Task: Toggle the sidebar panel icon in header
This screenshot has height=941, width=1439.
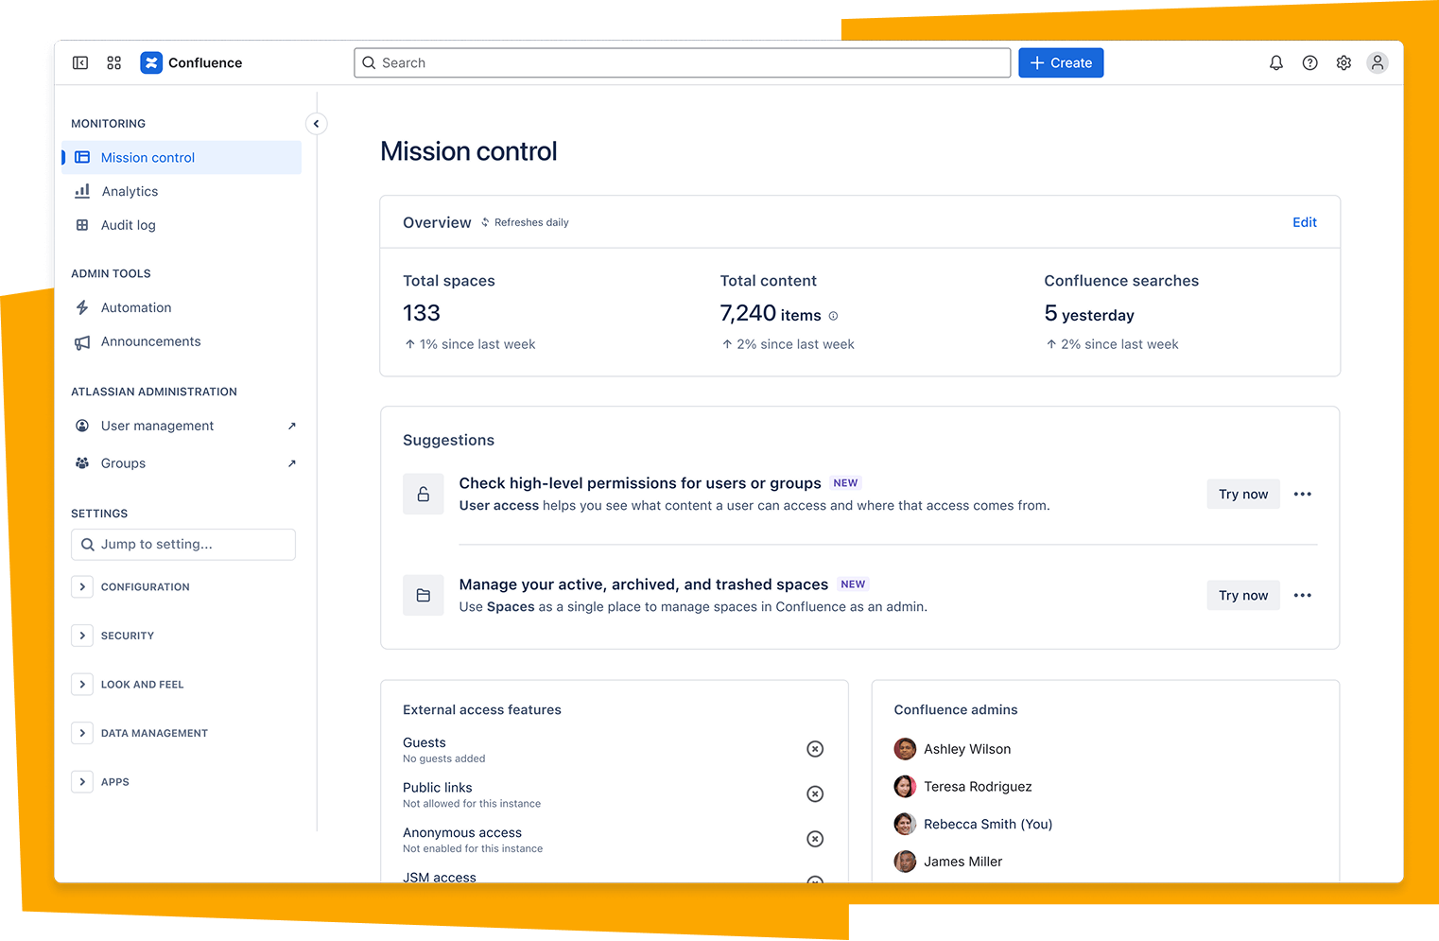Action: [x=80, y=63]
